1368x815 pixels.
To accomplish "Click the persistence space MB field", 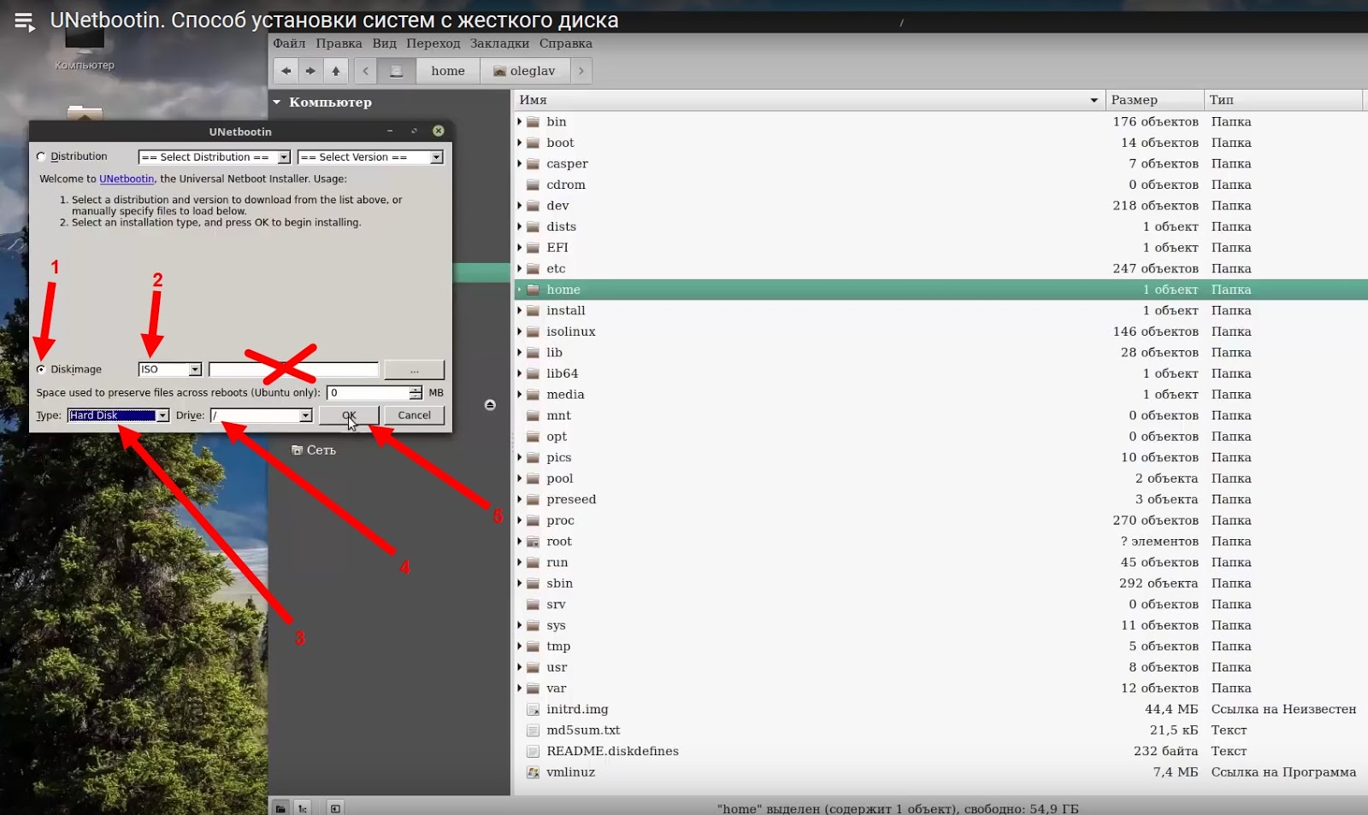I will point(369,393).
